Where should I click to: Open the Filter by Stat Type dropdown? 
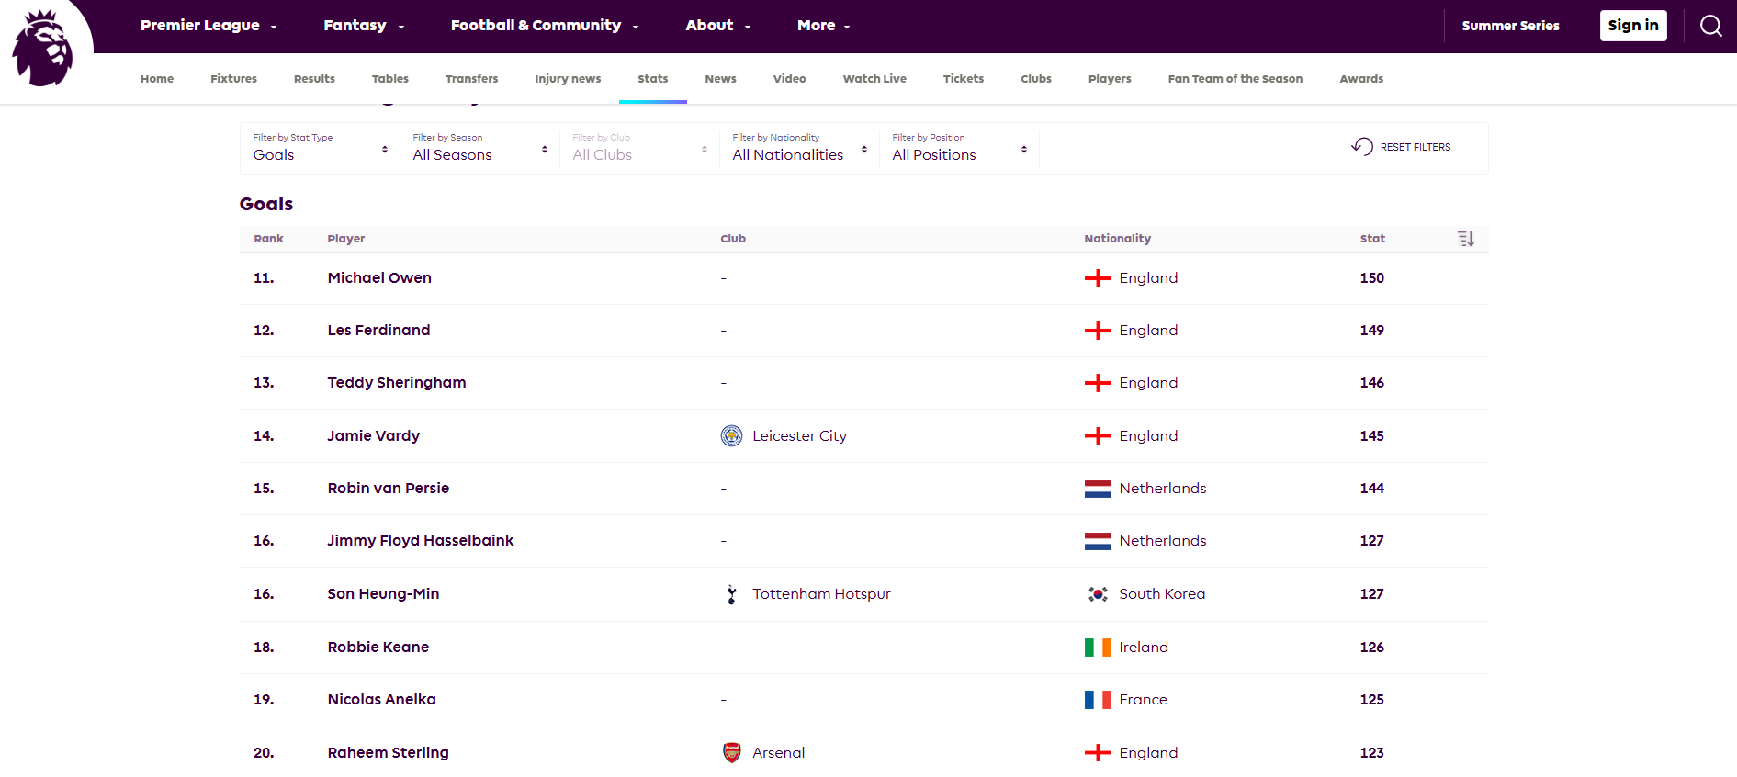click(x=320, y=149)
